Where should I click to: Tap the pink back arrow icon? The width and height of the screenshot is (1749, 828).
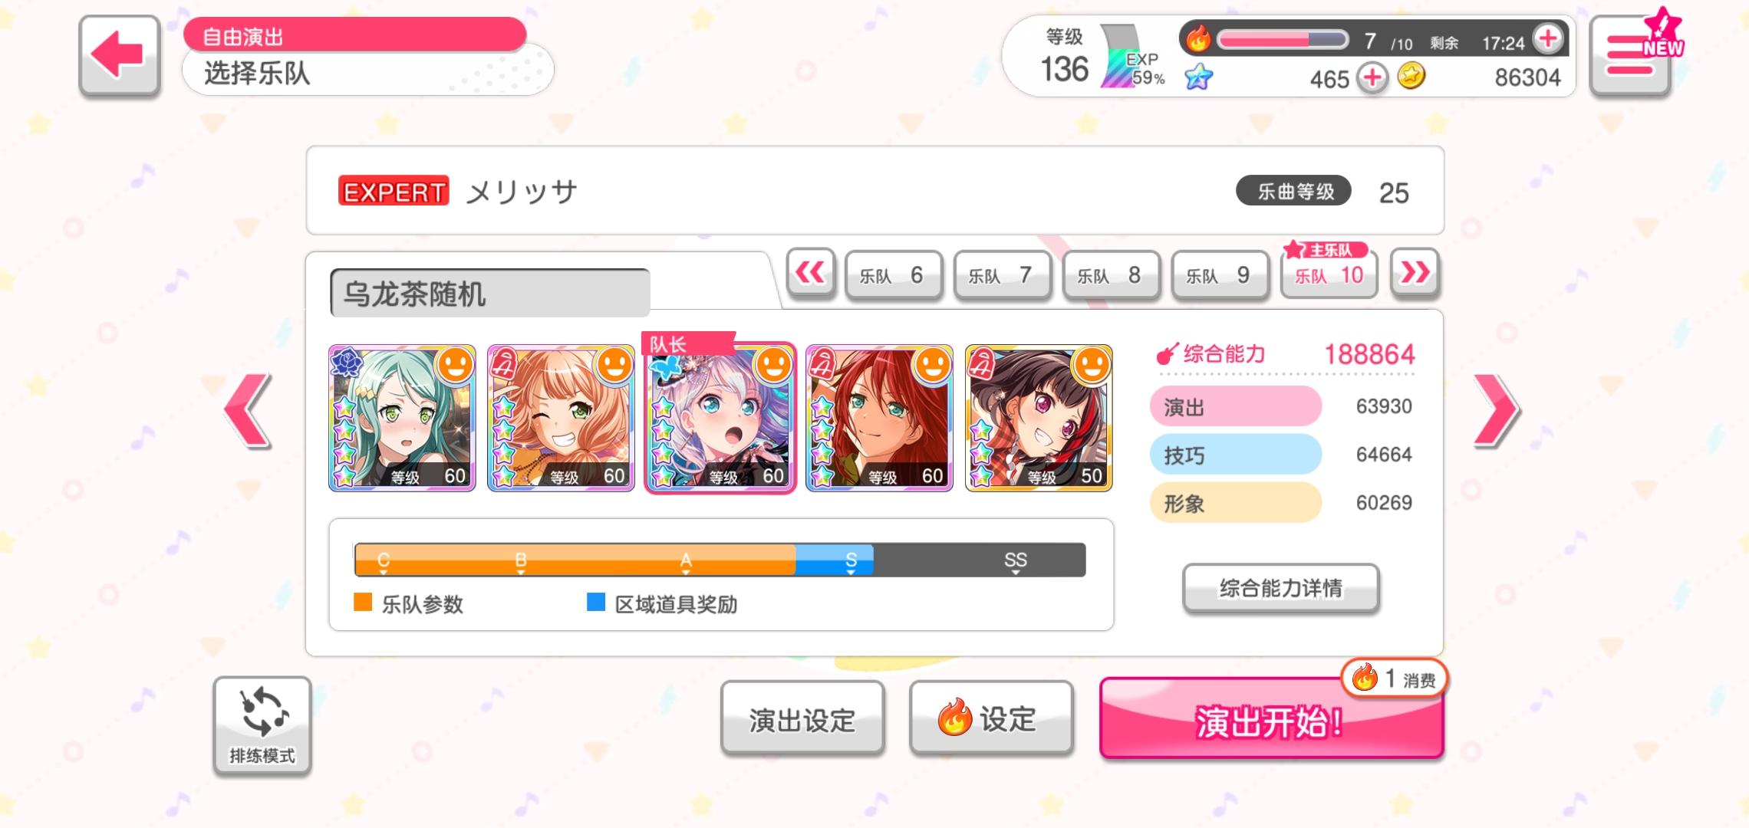119,55
